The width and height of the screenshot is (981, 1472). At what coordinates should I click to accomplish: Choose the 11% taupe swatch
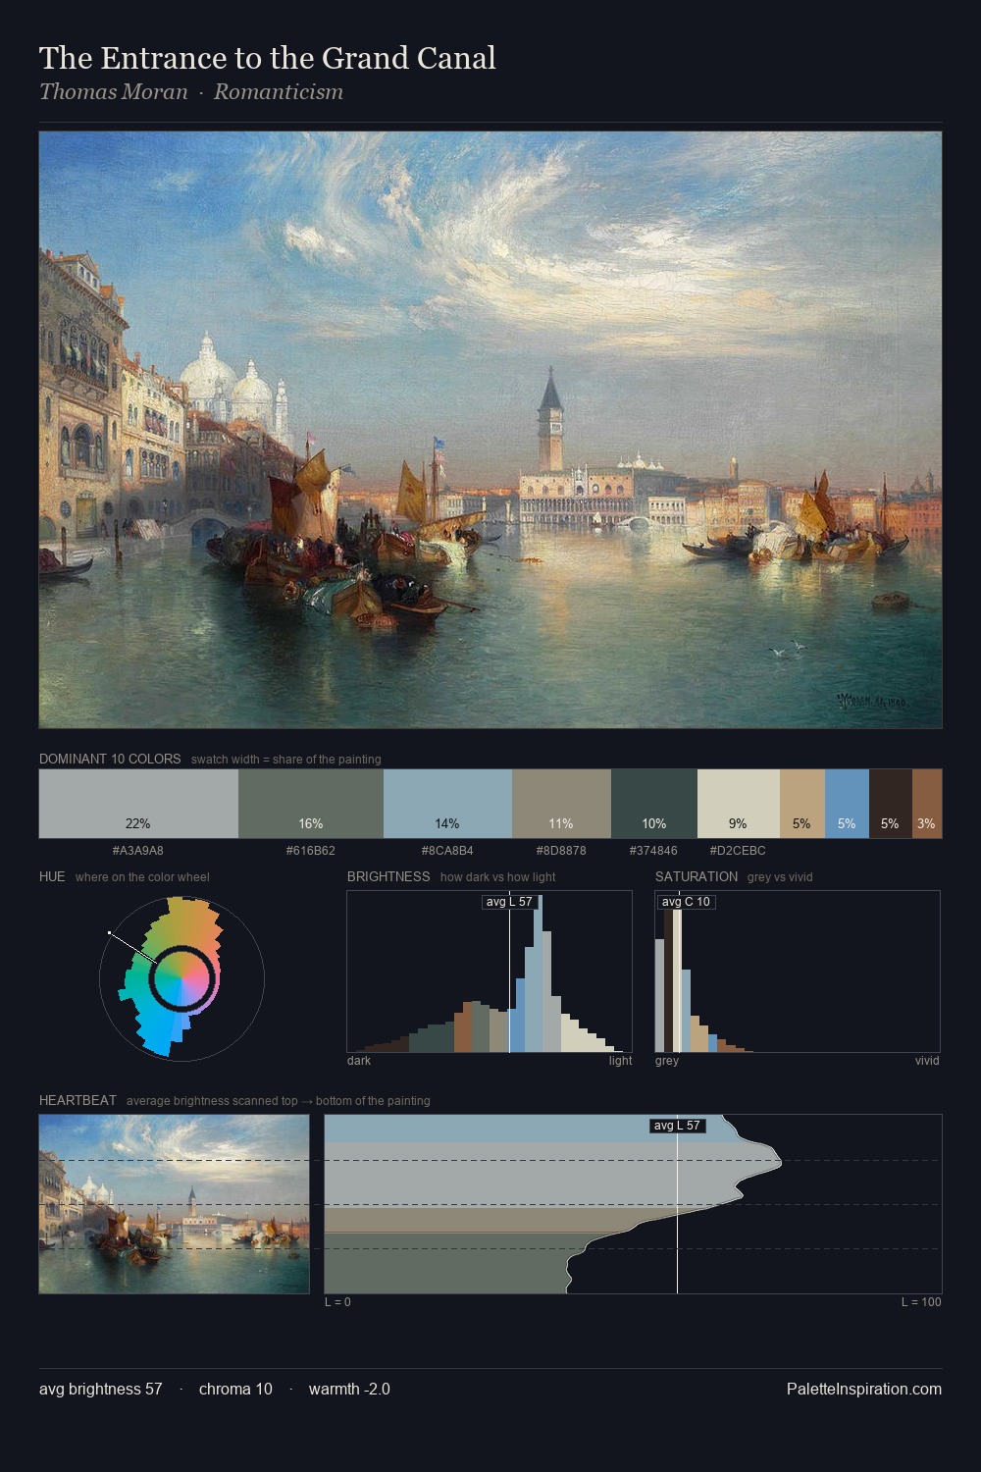[561, 803]
